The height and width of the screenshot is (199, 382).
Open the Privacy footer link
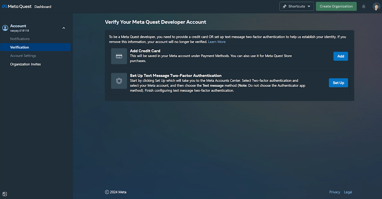pyautogui.click(x=335, y=192)
